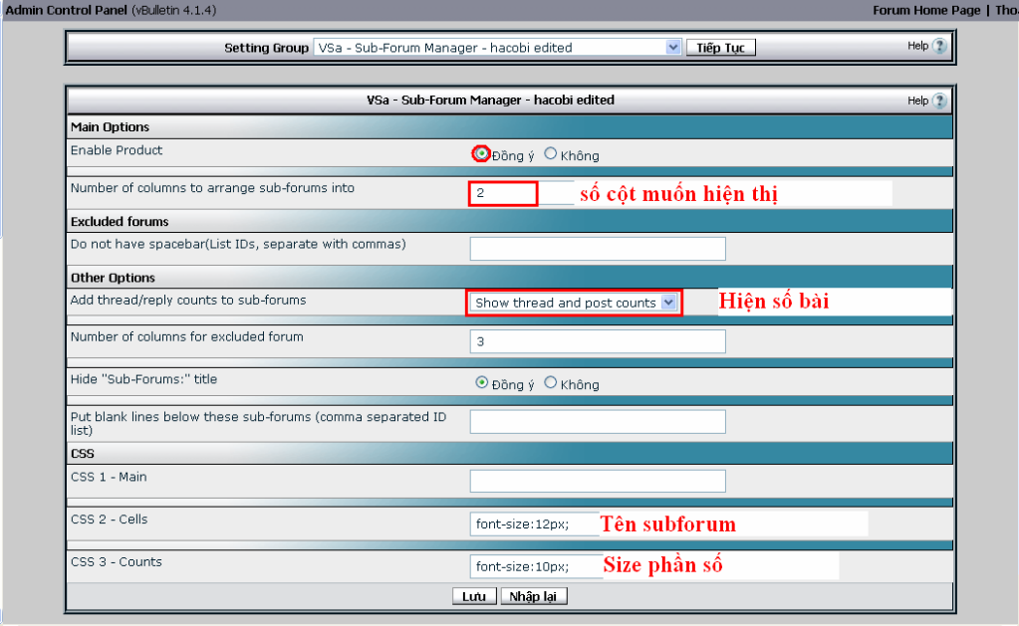Click the Help text beside Setting Group
This screenshot has width=1019, height=626.
tap(917, 46)
